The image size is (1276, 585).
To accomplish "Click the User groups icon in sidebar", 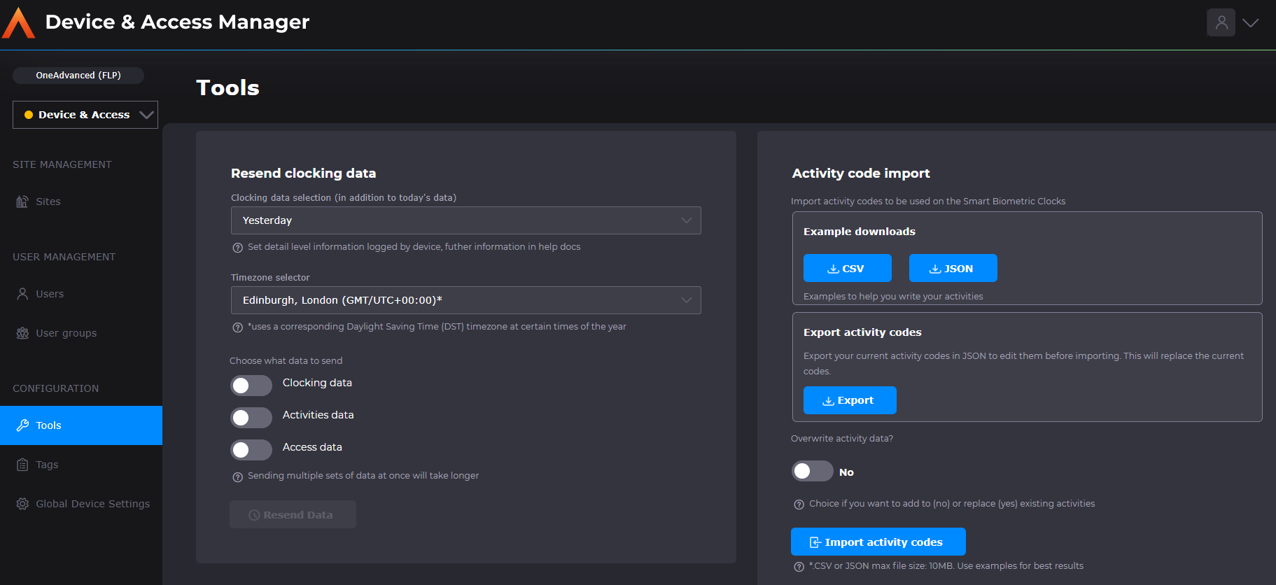I will [x=22, y=333].
